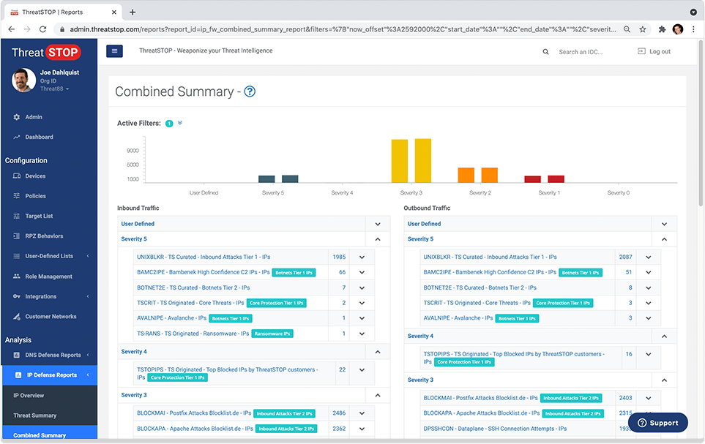
Task: Open a new browser tab
Action: (133, 12)
